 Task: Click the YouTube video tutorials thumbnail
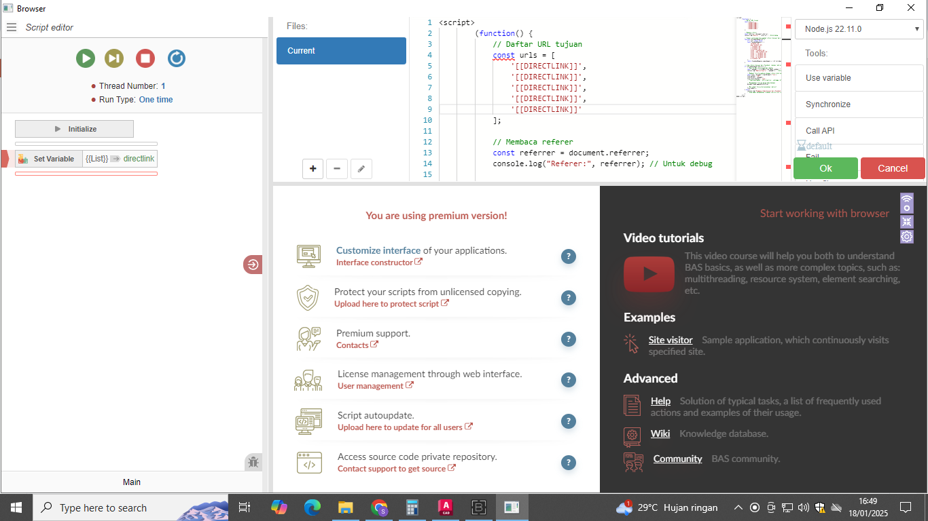(x=649, y=273)
